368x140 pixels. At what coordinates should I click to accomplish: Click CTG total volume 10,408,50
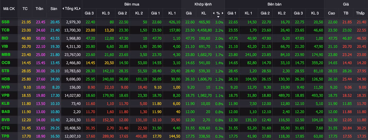click(x=72, y=128)
